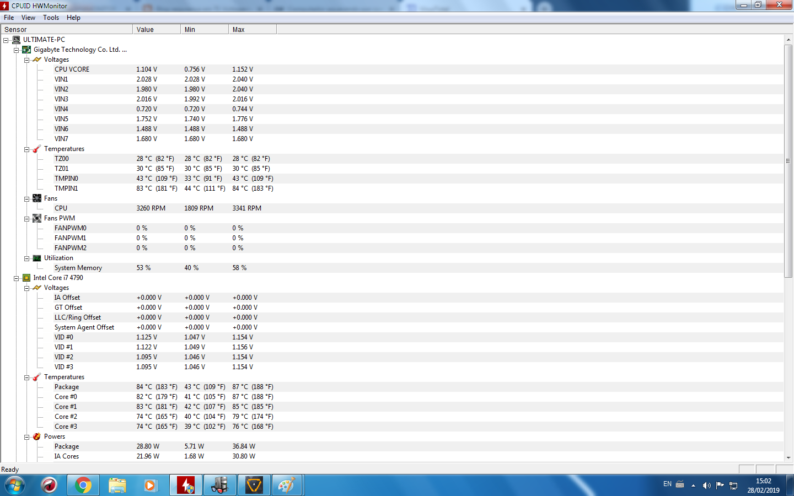Open the yellow shield taskbar app

click(x=254, y=486)
